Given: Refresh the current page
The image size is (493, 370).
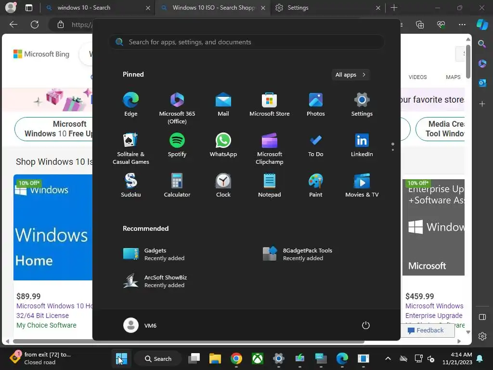Looking at the screenshot, I should [35, 25].
